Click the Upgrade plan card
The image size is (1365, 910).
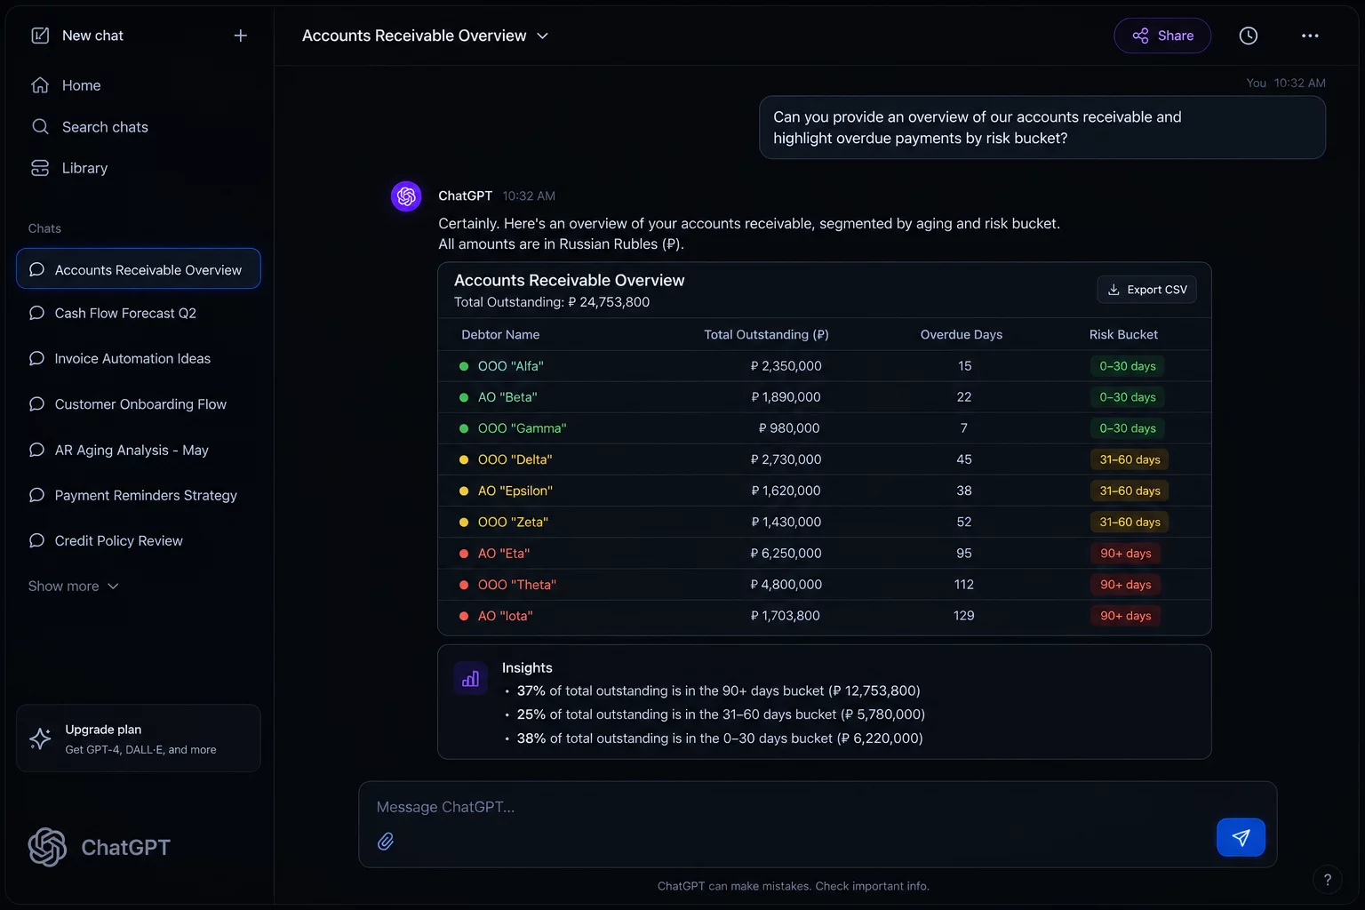[x=139, y=738]
